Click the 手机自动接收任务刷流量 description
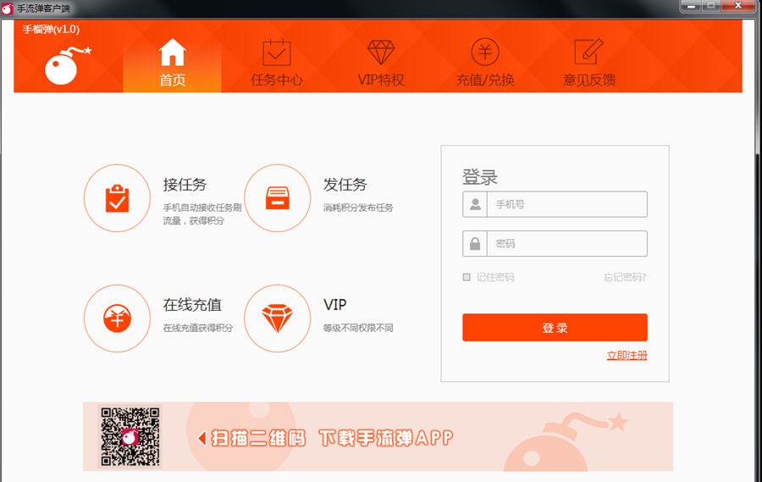This screenshot has width=762, height=482. [x=202, y=214]
